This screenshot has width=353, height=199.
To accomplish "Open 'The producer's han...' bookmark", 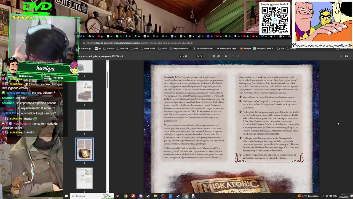I will (180, 48).
